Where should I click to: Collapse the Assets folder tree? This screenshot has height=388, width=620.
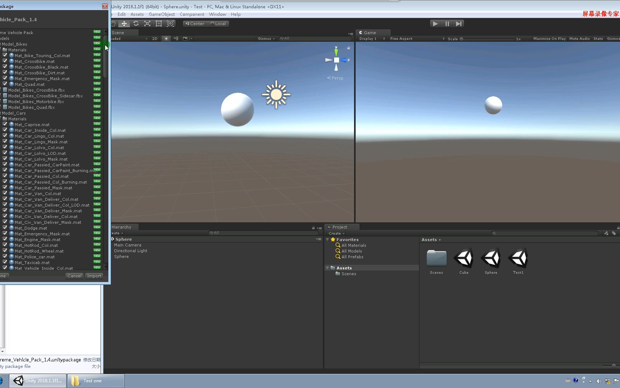(x=328, y=268)
